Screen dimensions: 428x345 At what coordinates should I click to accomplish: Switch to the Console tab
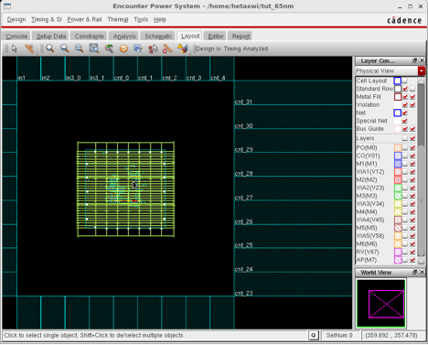16,37
